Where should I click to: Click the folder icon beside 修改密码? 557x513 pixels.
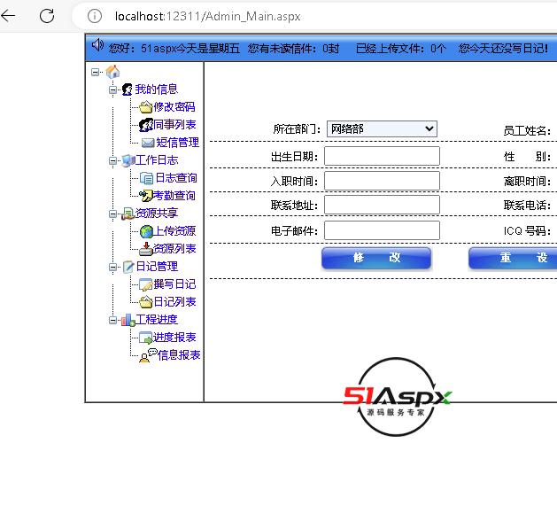pyautogui.click(x=145, y=107)
